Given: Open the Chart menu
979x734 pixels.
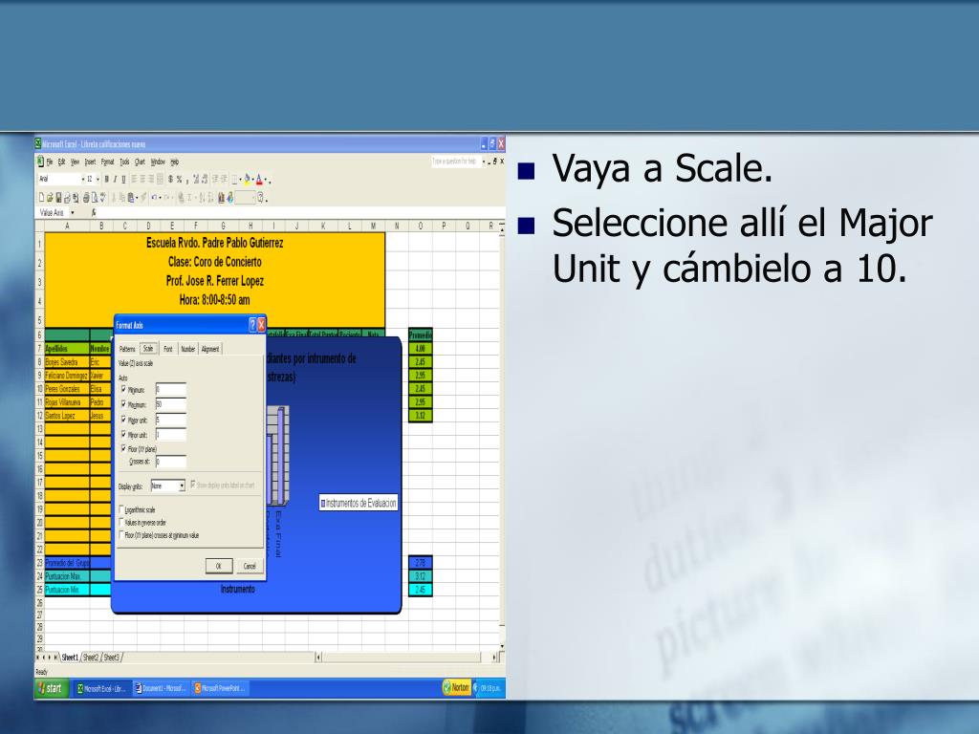Looking at the screenshot, I should click(140, 162).
